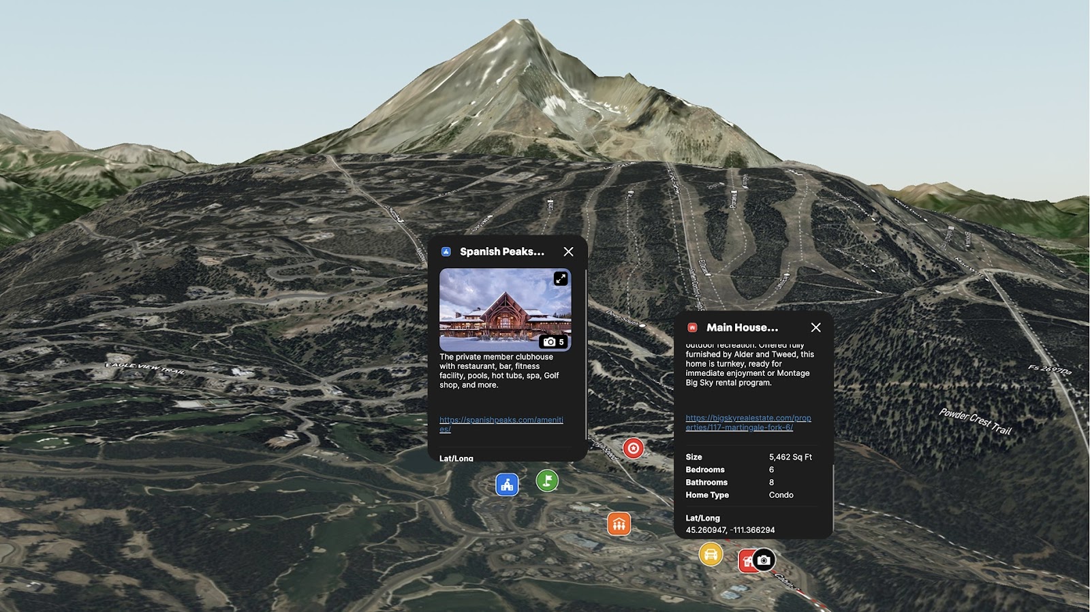This screenshot has width=1090, height=612.
Task: Click the Spanish Peaks card scrollbar
Action: tap(586, 354)
